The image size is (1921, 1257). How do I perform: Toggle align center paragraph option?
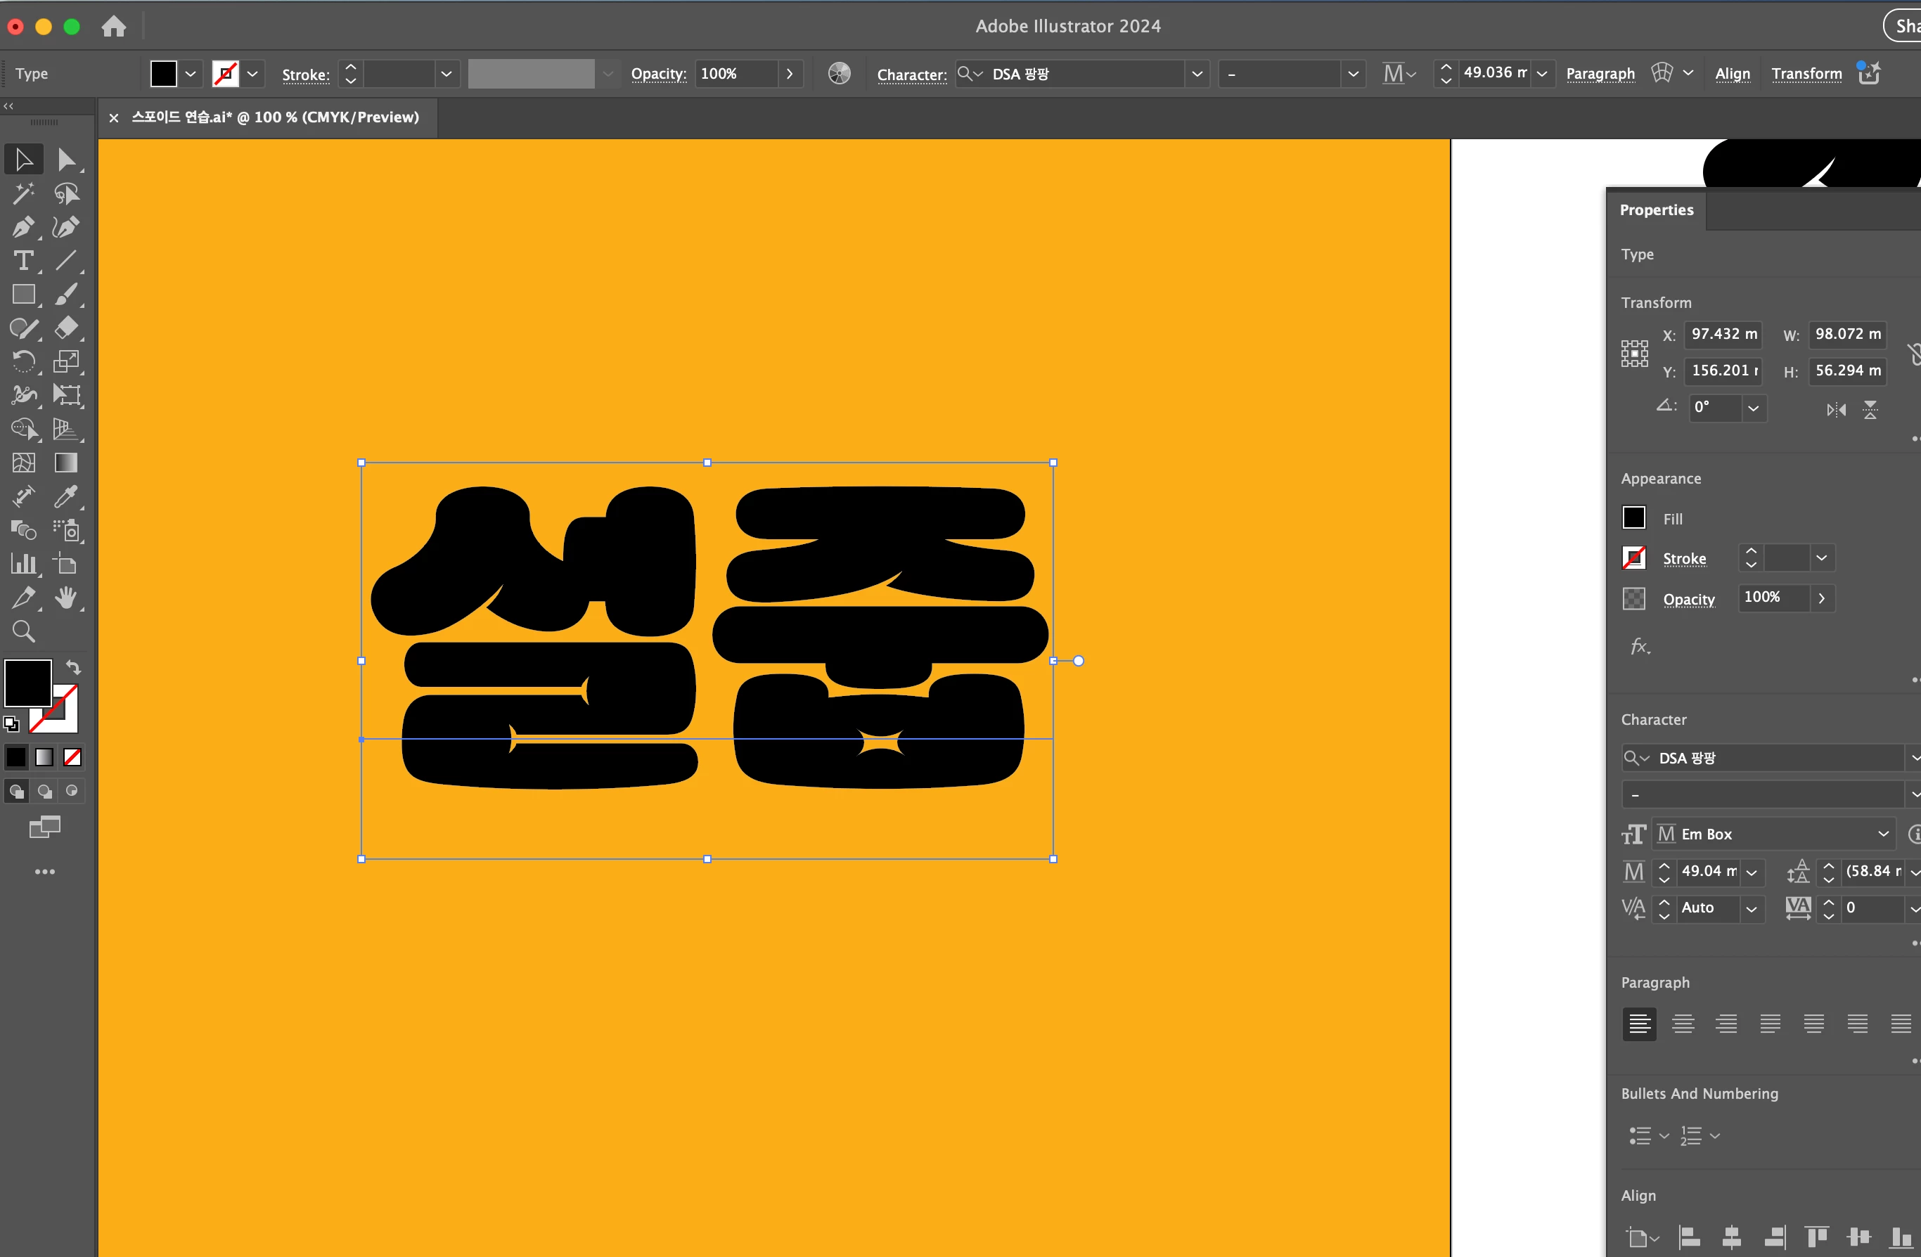point(1682,1024)
